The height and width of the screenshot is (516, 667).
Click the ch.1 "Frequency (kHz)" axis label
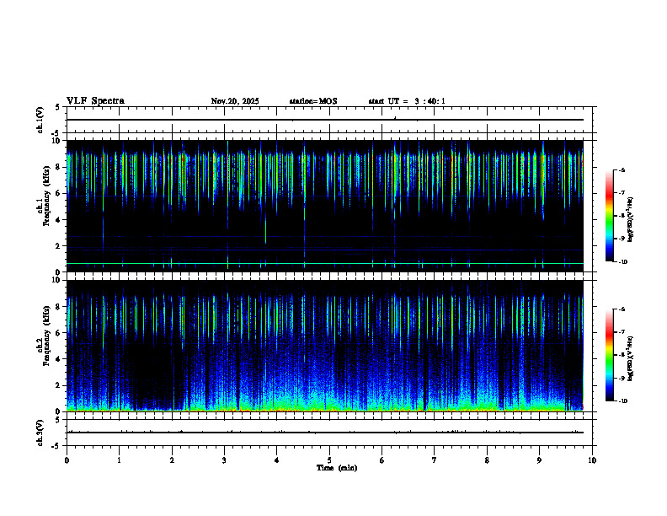(46, 196)
